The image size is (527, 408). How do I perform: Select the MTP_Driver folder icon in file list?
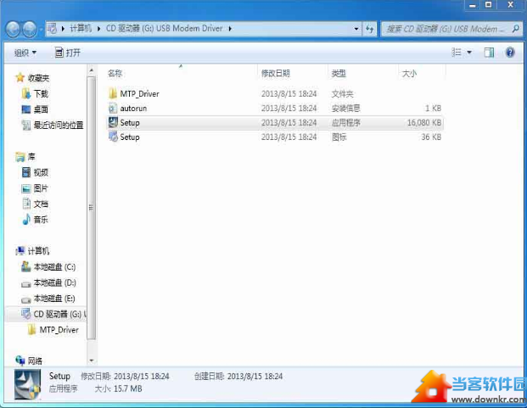[113, 93]
